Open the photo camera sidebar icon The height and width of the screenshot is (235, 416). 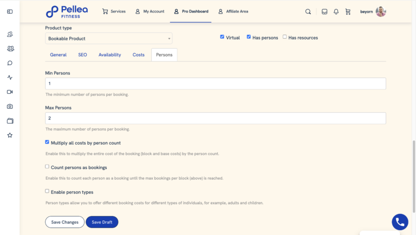(10, 106)
